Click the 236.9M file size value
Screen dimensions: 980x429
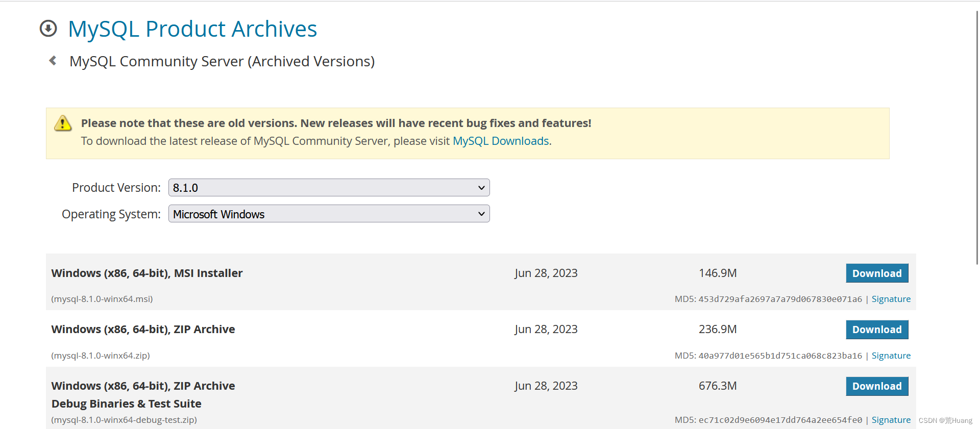pos(718,329)
